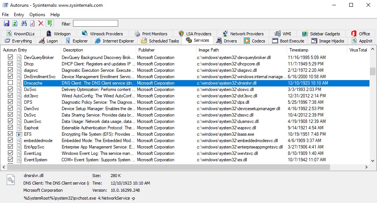Select the DusmSvc entry name
The width and height of the screenshot is (377, 203).
coord(33,121)
